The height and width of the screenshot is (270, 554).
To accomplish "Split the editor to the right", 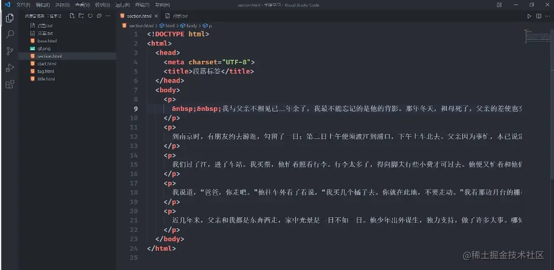I will click(538, 16).
